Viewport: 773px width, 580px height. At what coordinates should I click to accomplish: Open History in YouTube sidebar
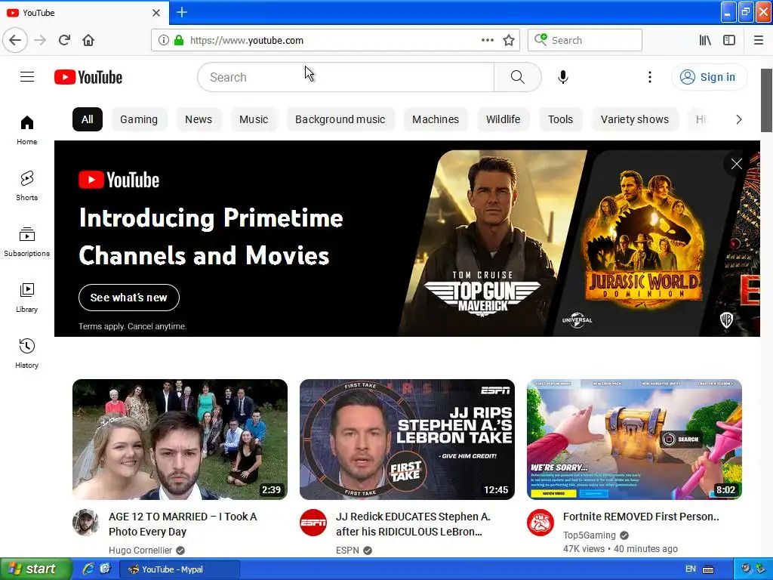(x=26, y=353)
